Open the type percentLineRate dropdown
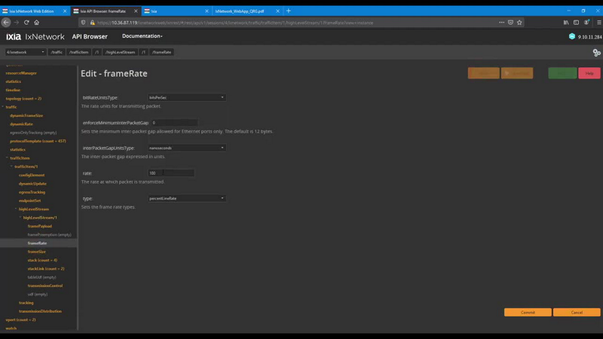The height and width of the screenshot is (339, 603). coord(186,198)
